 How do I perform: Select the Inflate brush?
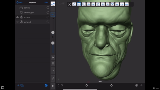click(x=98, y=4)
